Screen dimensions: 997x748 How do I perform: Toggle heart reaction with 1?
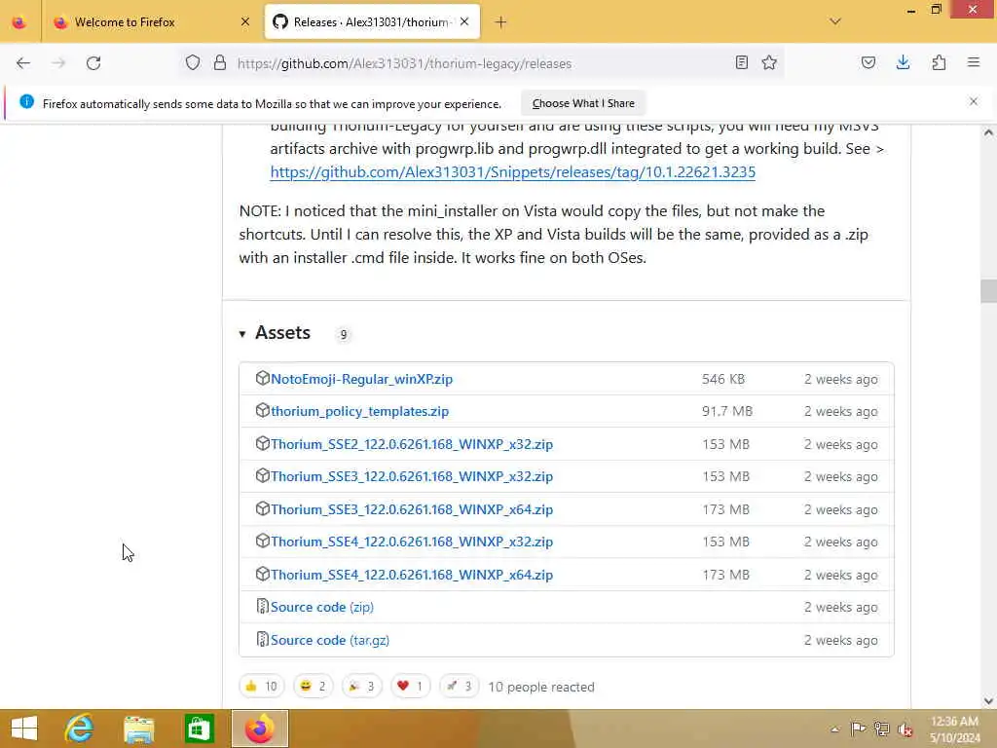click(410, 687)
